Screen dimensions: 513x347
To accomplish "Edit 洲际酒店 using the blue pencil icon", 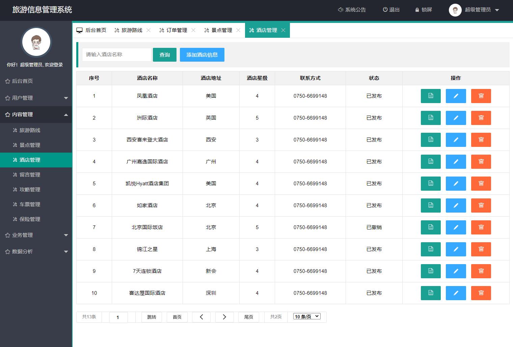I will pyautogui.click(x=456, y=118).
